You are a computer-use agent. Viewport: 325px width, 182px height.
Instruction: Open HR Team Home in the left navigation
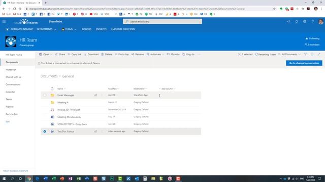[14, 55]
